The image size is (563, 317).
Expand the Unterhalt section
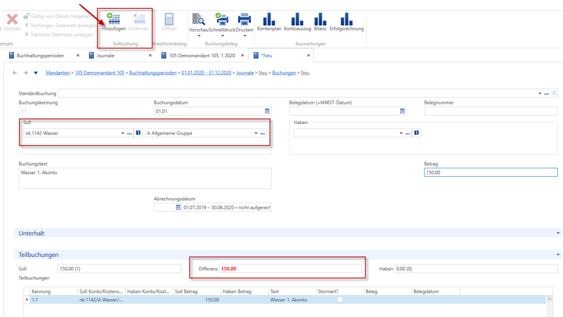pyautogui.click(x=558, y=233)
